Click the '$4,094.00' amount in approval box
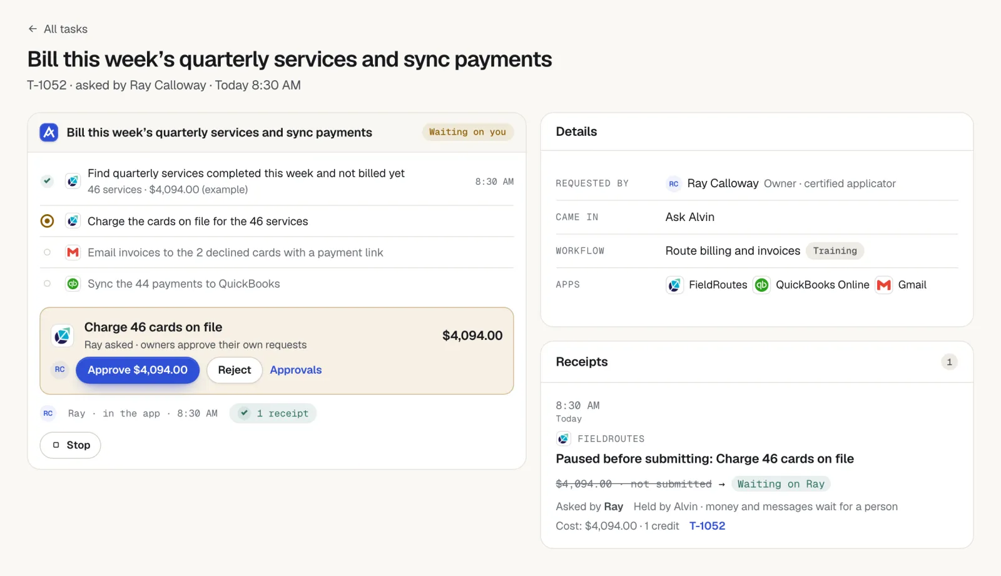This screenshot has width=1001, height=576. tap(472, 336)
